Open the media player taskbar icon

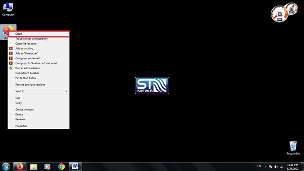coord(47,167)
